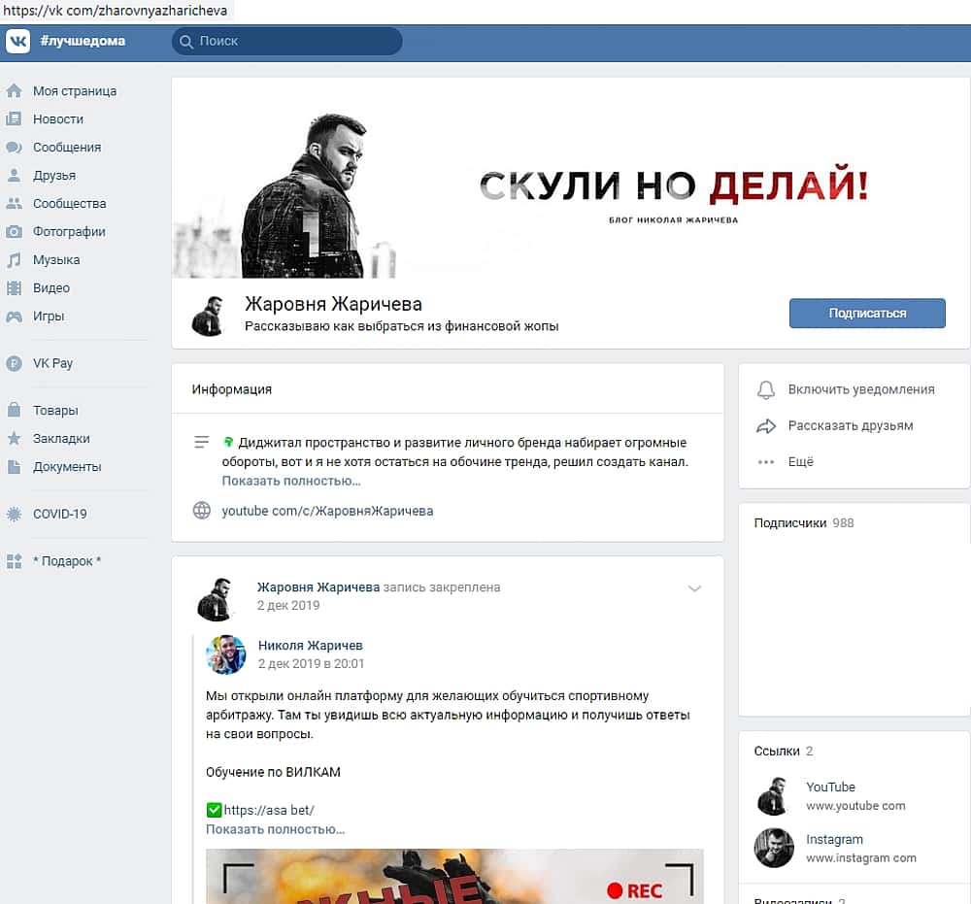Viewport: 971px width, 904px height.
Task: Open Instagram link thumbnail in Ссылки
Action: click(x=774, y=848)
